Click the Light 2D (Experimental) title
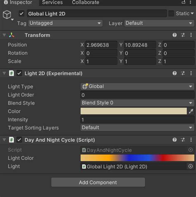Viewport: 196px width, 197px height. tap(53, 73)
